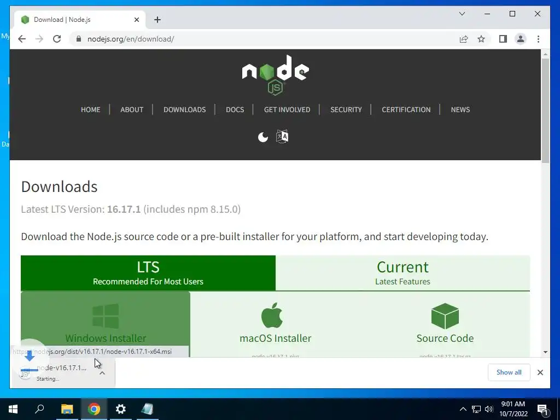Viewport: 560px width, 420px height.
Task: Click the Node.js logo in header
Action: [x=276, y=75]
